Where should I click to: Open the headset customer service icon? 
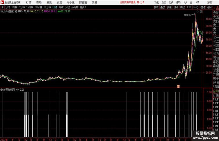point(185,2)
